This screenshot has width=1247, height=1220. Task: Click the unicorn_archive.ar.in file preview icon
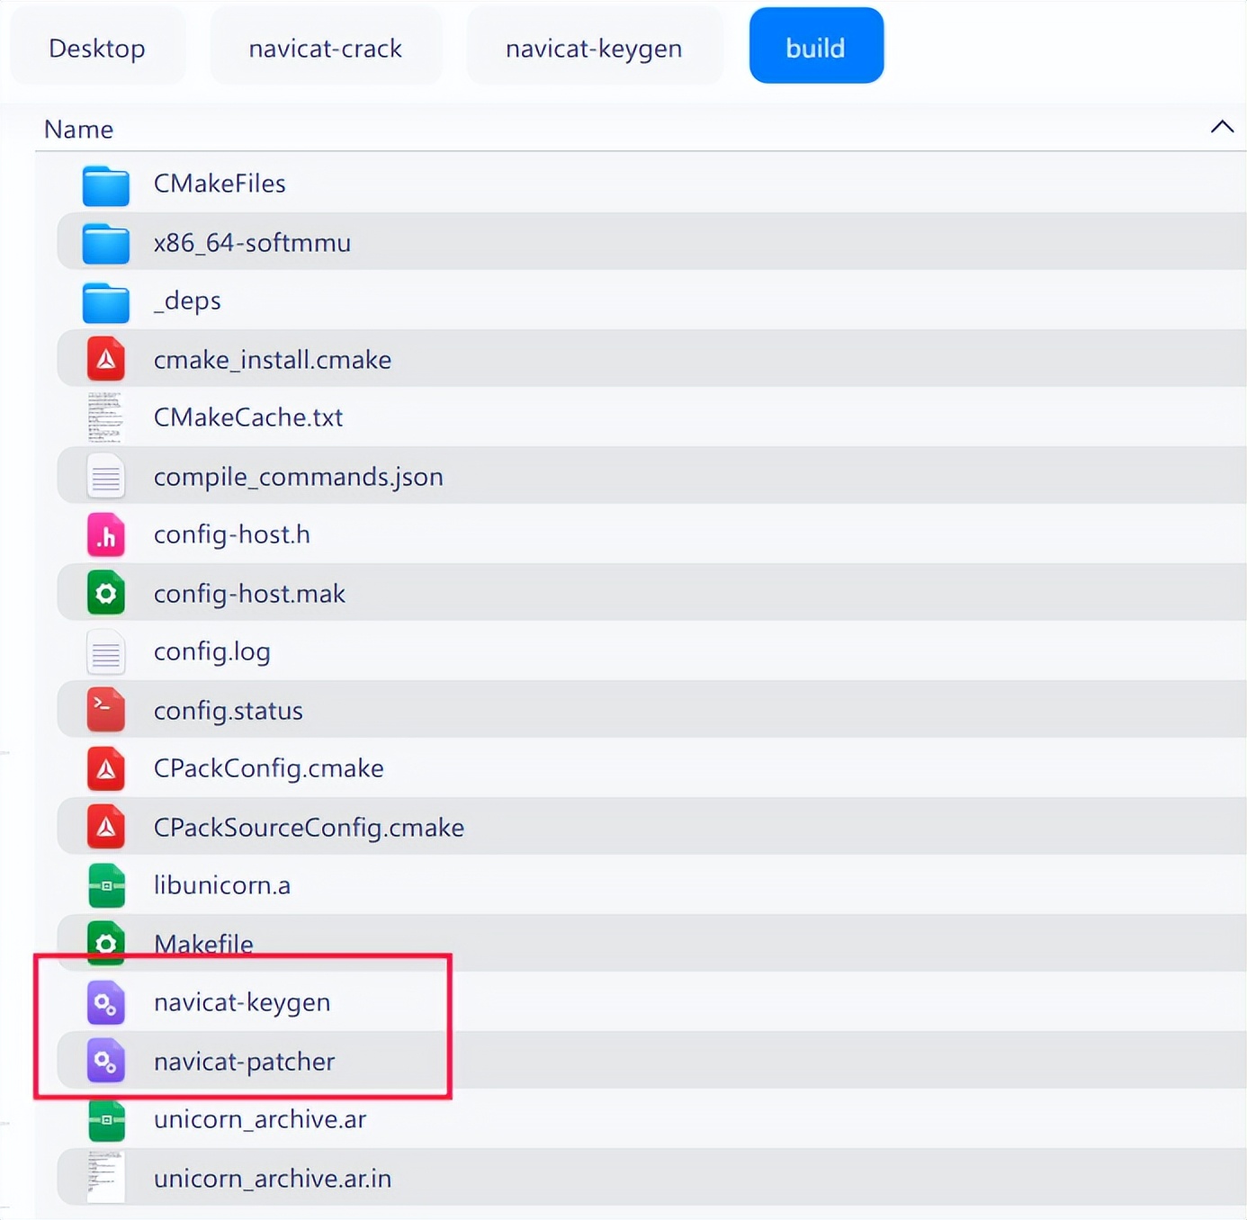pos(105,1177)
